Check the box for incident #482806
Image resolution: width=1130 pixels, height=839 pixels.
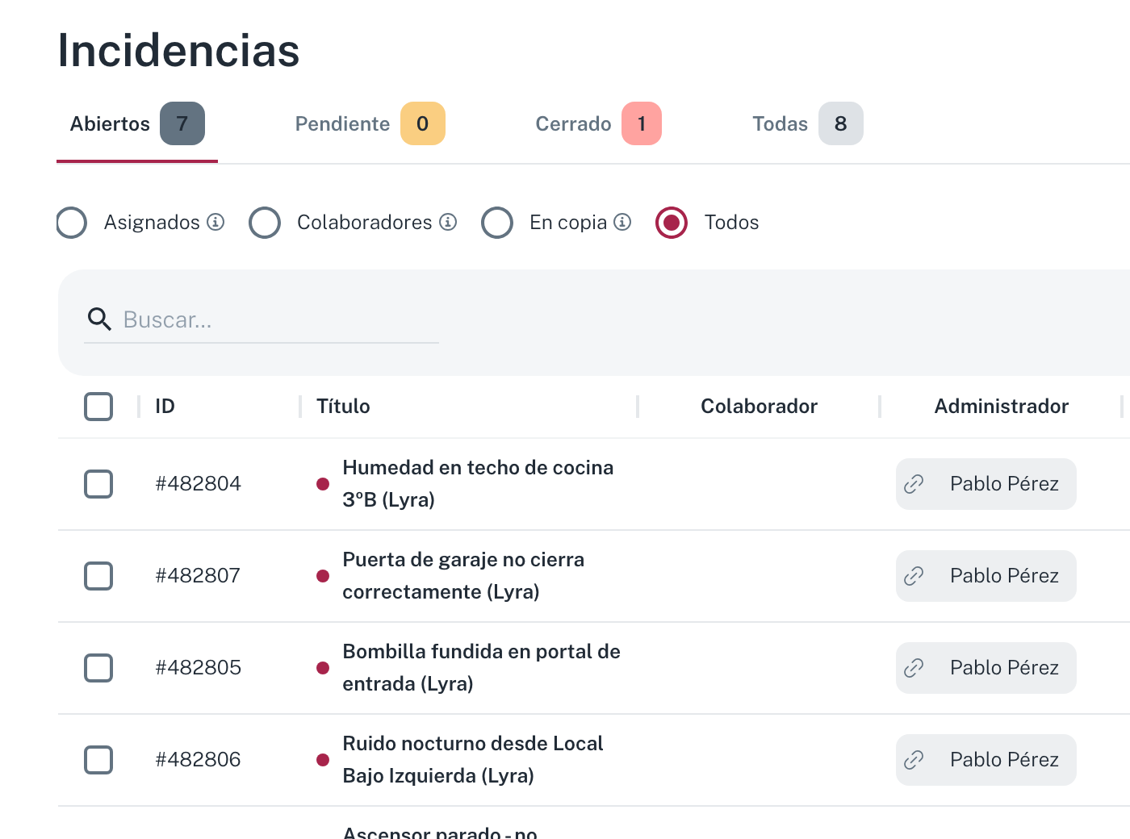point(98,760)
